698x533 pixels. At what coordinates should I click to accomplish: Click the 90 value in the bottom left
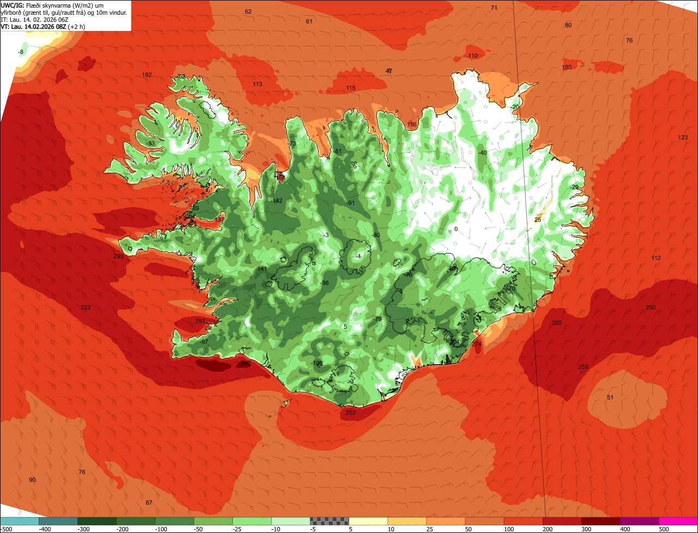(x=32, y=480)
